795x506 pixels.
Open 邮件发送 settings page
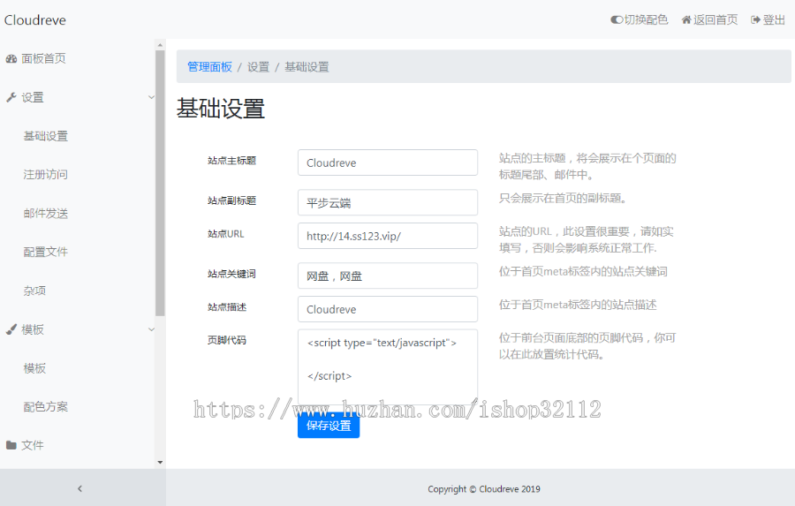[46, 214]
